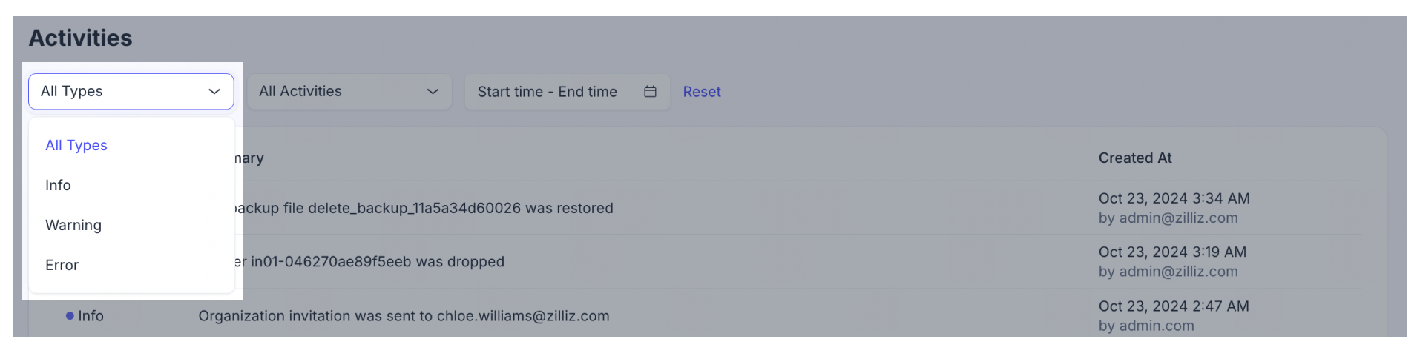
Task: Expand the All Activities chevron arrow
Action: (x=433, y=92)
